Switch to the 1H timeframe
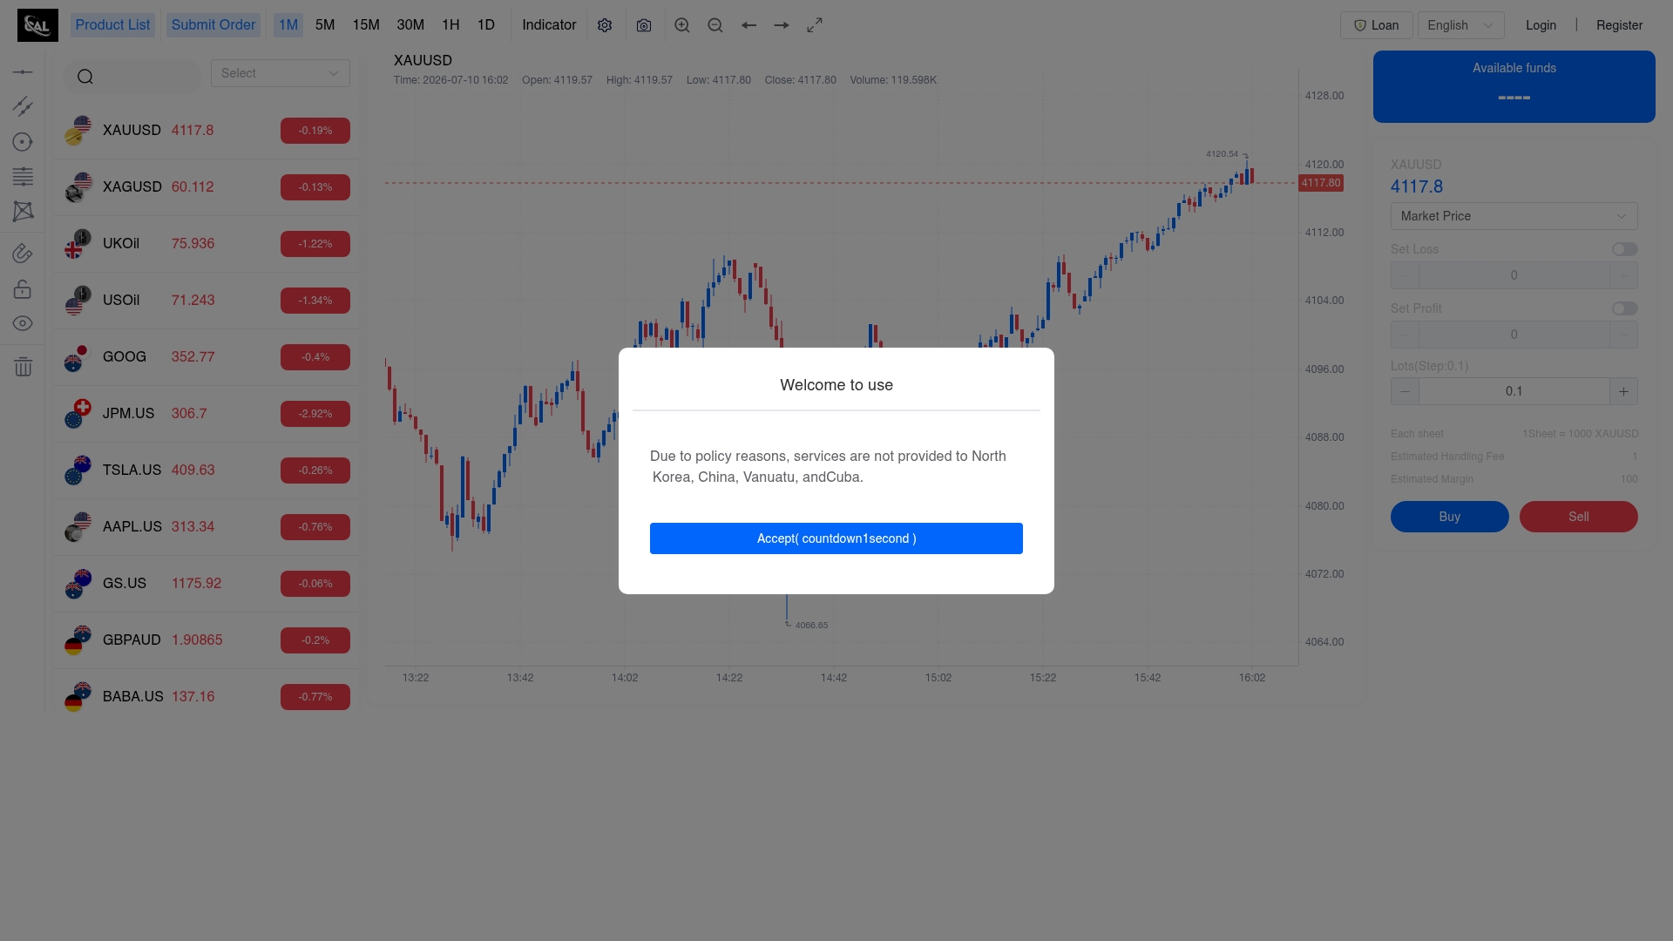This screenshot has width=1673, height=941. click(450, 25)
